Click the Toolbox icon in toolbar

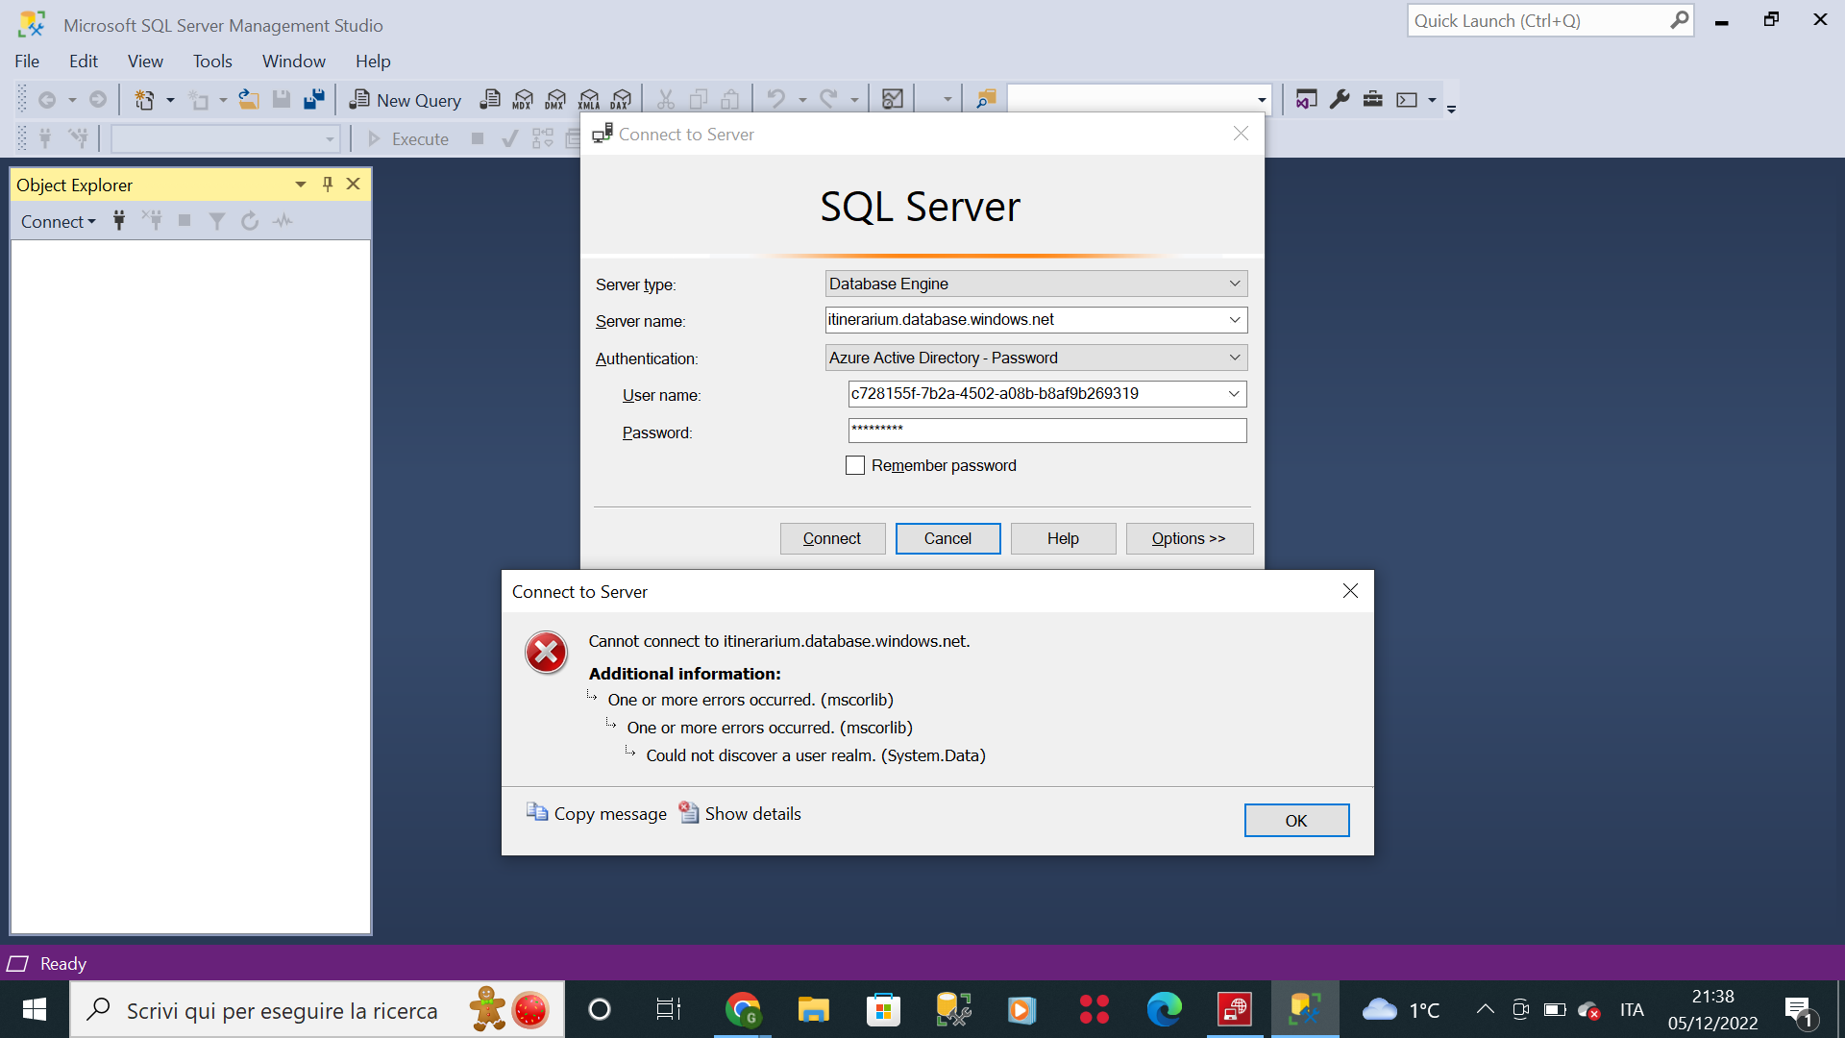pyautogui.click(x=1372, y=99)
